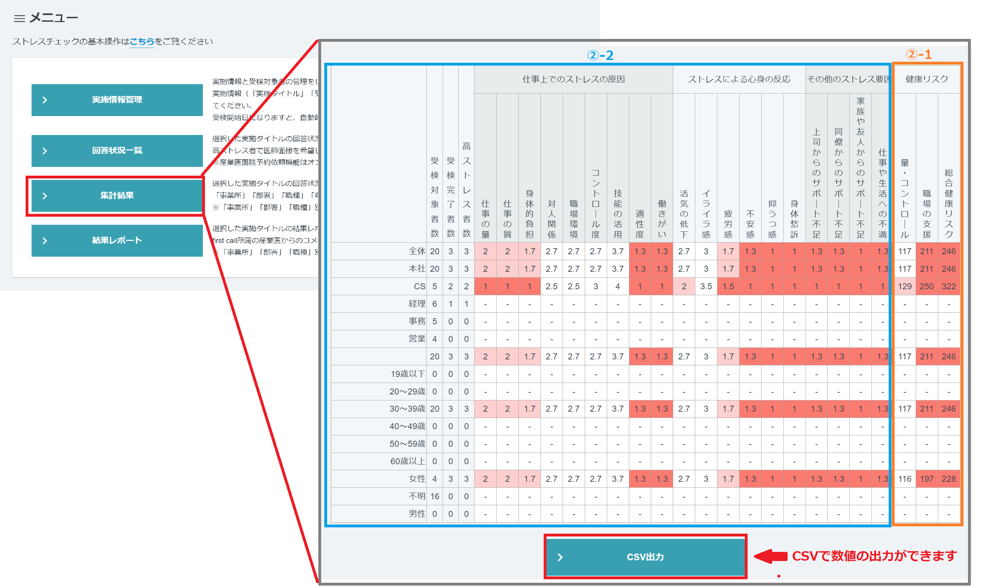This screenshot has height=588, width=981.
Task: Select the CS row label
Action: pyautogui.click(x=419, y=286)
